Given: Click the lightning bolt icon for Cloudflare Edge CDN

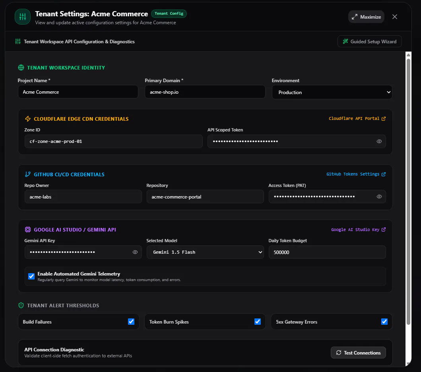Looking at the screenshot, I should [x=28, y=119].
